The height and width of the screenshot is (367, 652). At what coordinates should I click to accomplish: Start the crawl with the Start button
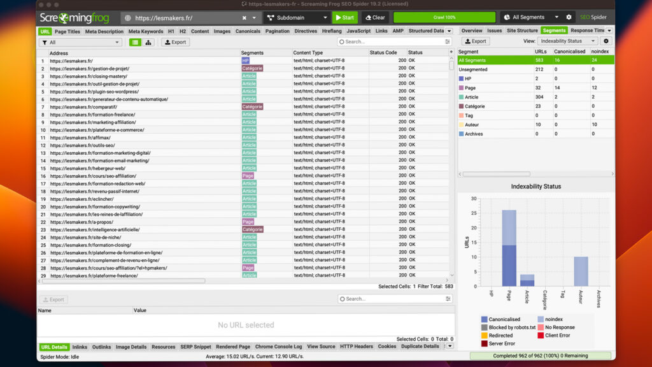click(x=344, y=17)
